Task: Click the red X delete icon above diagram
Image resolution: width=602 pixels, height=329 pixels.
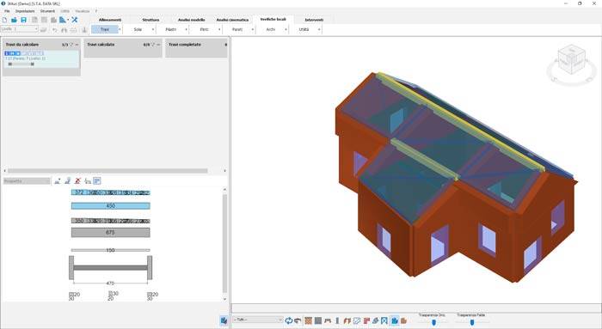Action: point(77,181)
